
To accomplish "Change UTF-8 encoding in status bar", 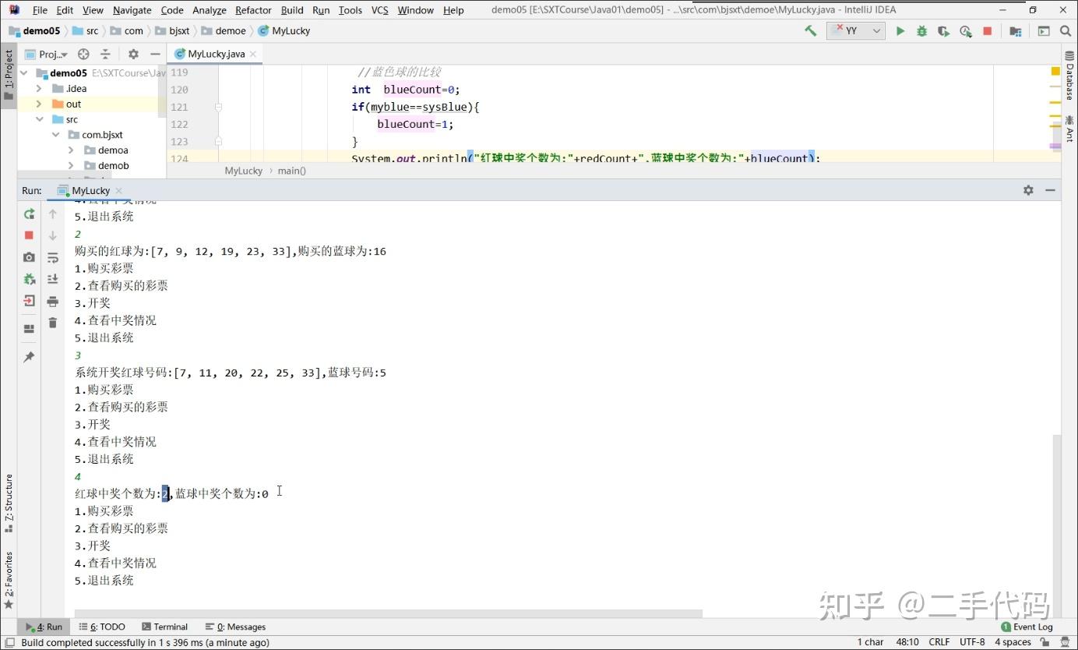I will point(972,642).
